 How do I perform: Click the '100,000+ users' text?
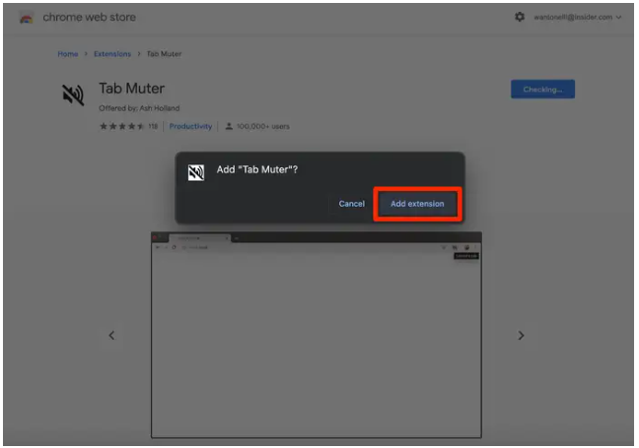tap(263, 126)
